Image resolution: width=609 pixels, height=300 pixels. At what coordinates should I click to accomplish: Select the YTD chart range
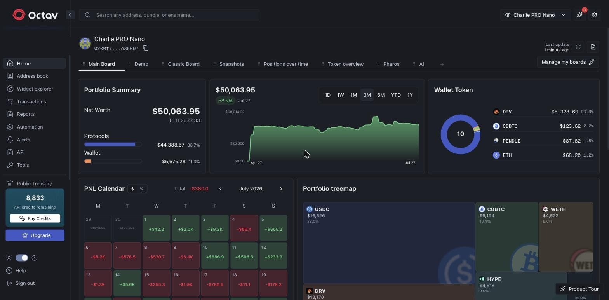(396, 95)
